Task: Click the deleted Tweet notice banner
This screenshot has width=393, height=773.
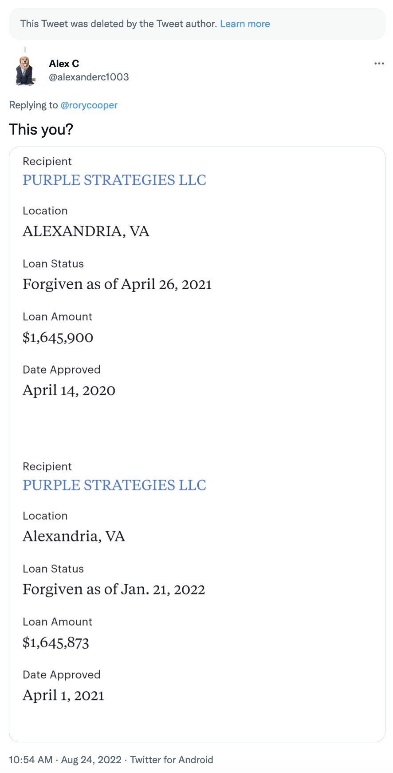Action: point(120,24)
